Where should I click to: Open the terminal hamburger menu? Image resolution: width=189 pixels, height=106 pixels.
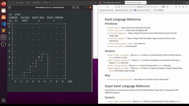coord(78,7)
